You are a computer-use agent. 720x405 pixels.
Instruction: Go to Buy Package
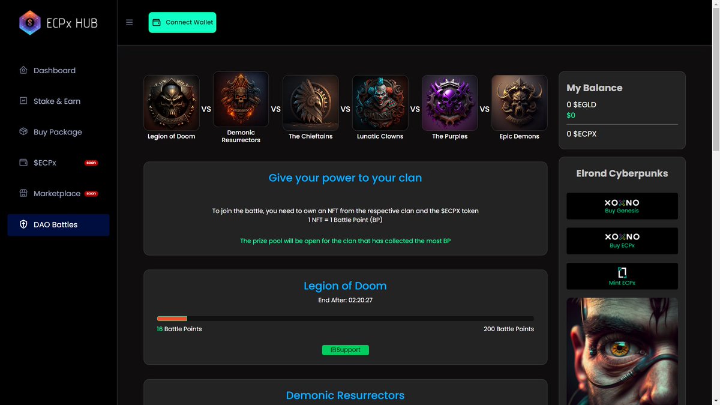pyautogui.click(x=58, y=131)
